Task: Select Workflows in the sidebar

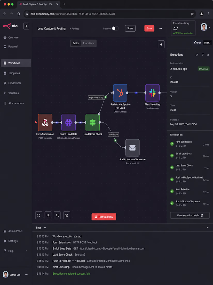Action: (16, 63)
